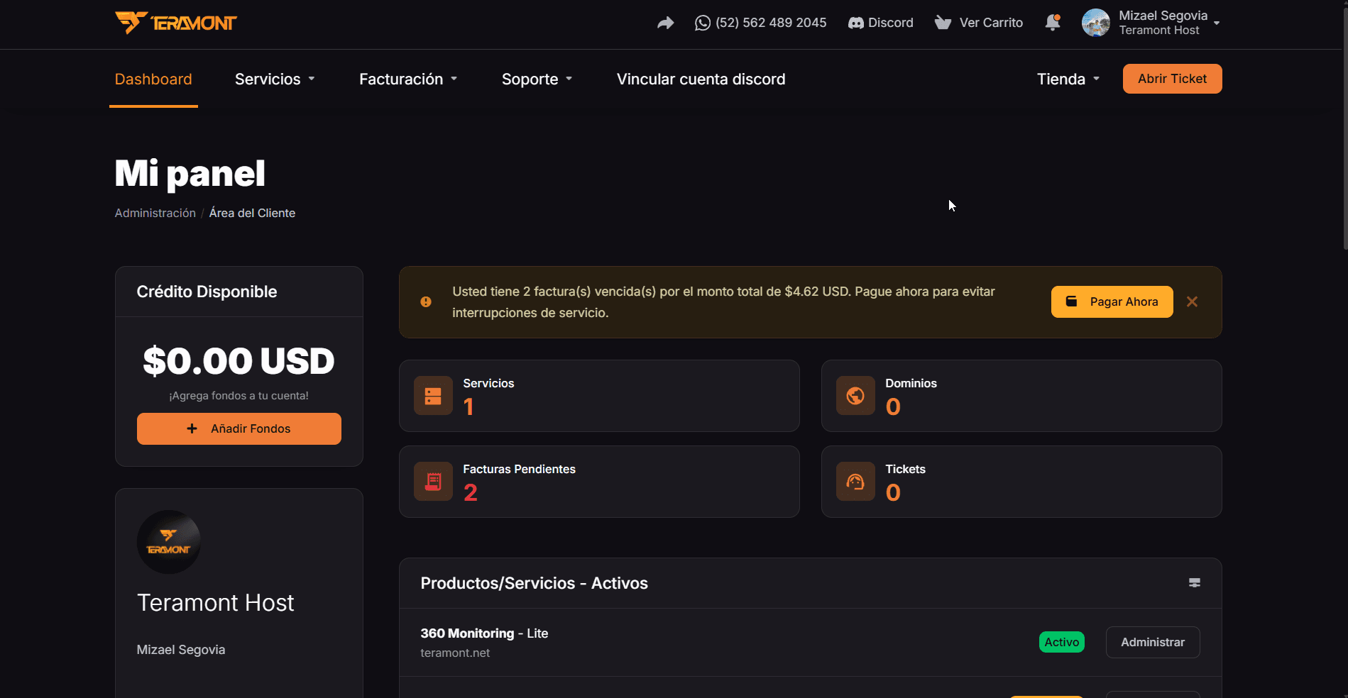1348x698 pixels.
Task: Open the Tienda dropdown
Action: click(x=1068, y=79)
